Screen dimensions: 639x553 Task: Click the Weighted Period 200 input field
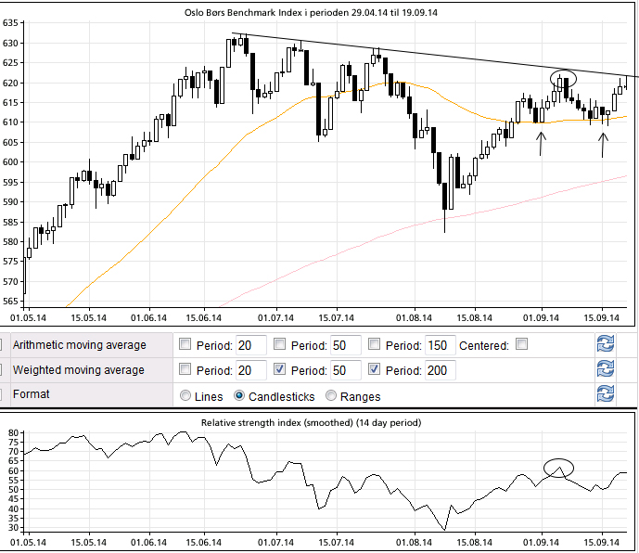pos(439,370)
